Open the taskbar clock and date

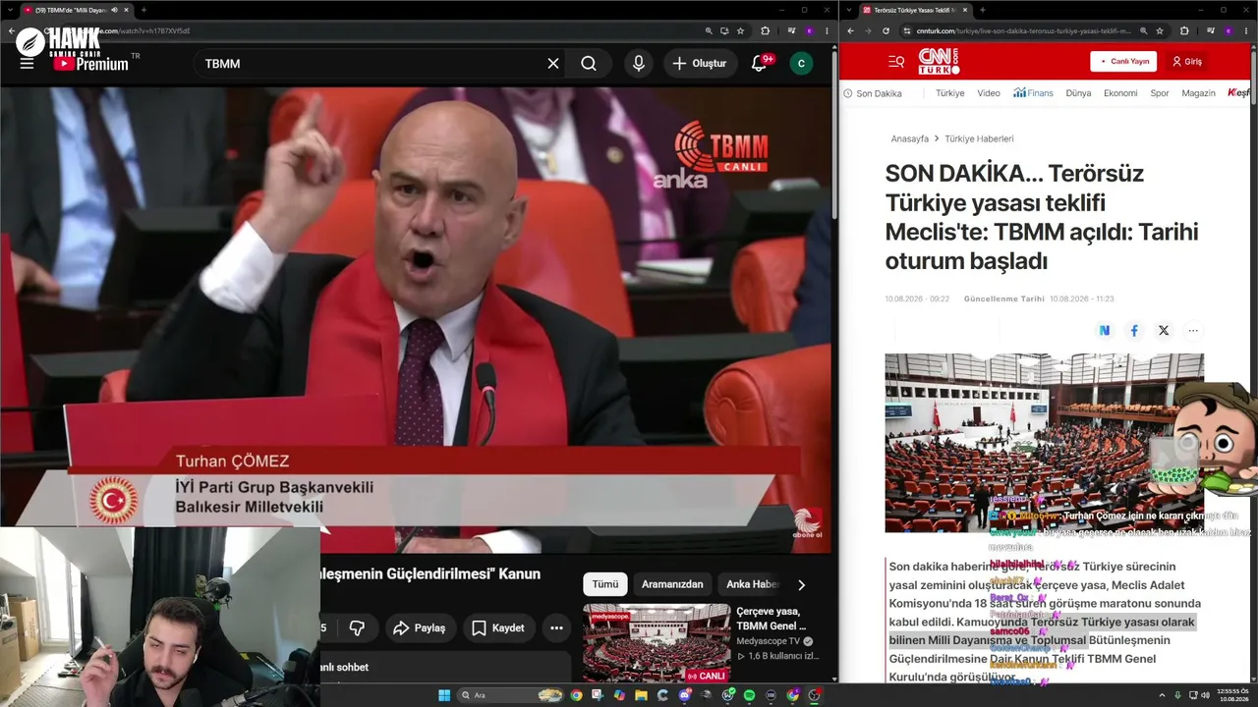[x=1232, y=695]
